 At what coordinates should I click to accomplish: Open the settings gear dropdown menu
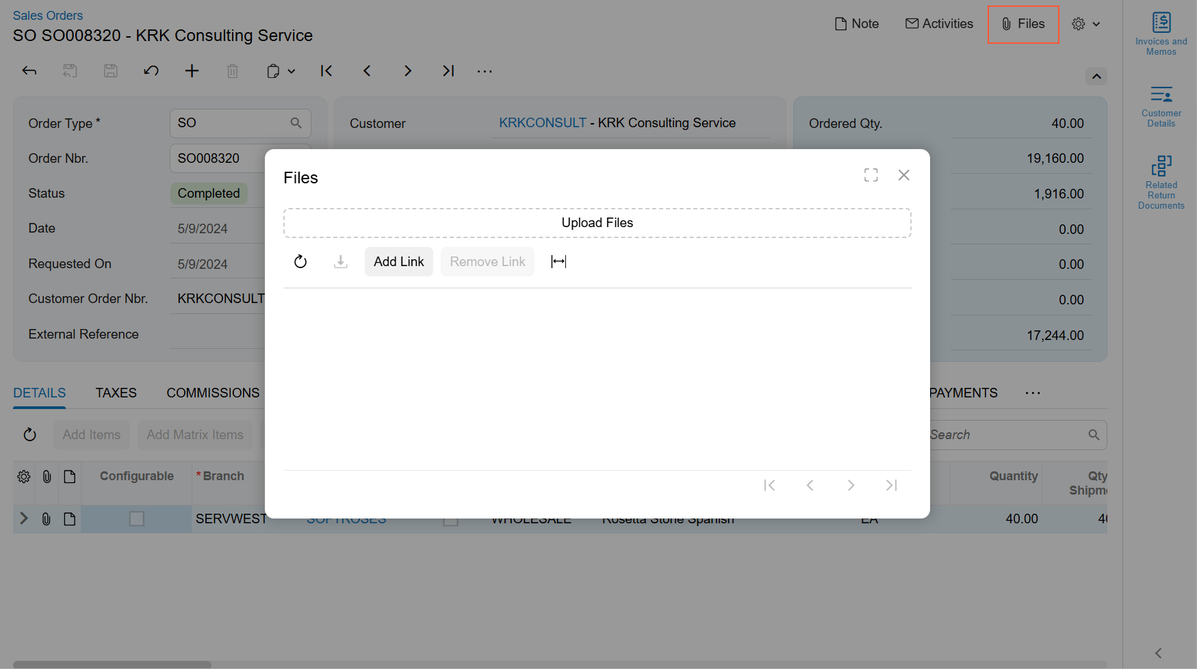(x=1085, y=24)
